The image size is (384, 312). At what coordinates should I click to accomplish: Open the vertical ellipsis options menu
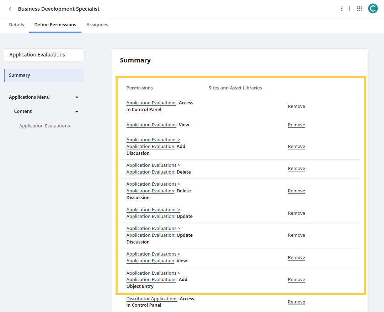342,9
